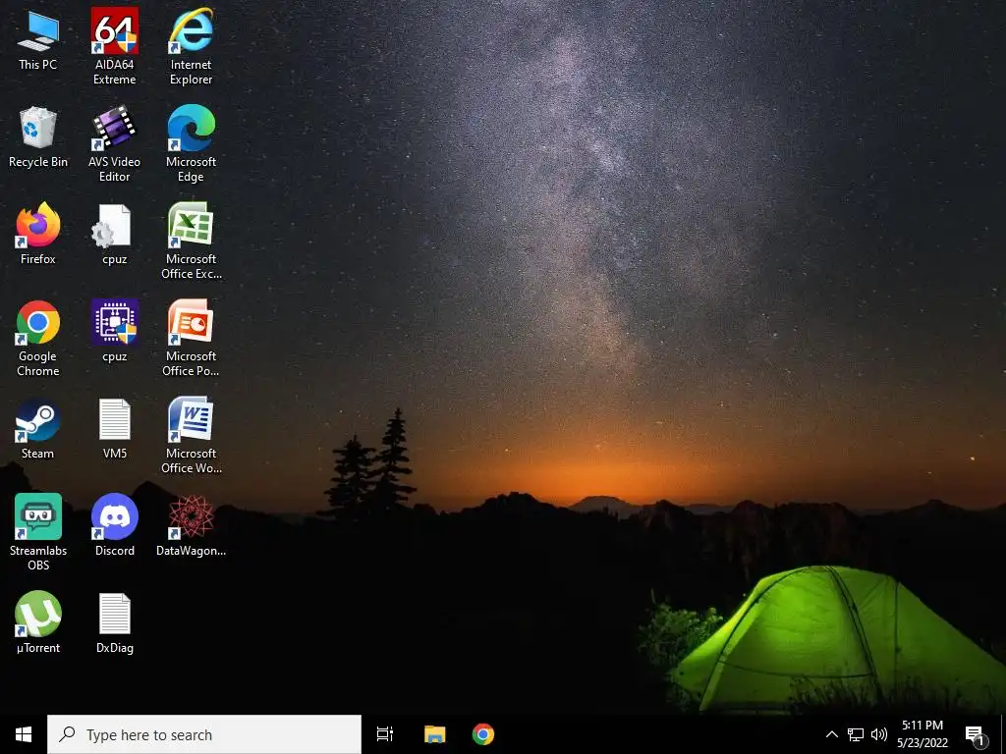Open the volume control in tray
Viewport: 1006px width, 754px height.
[879, 734]
